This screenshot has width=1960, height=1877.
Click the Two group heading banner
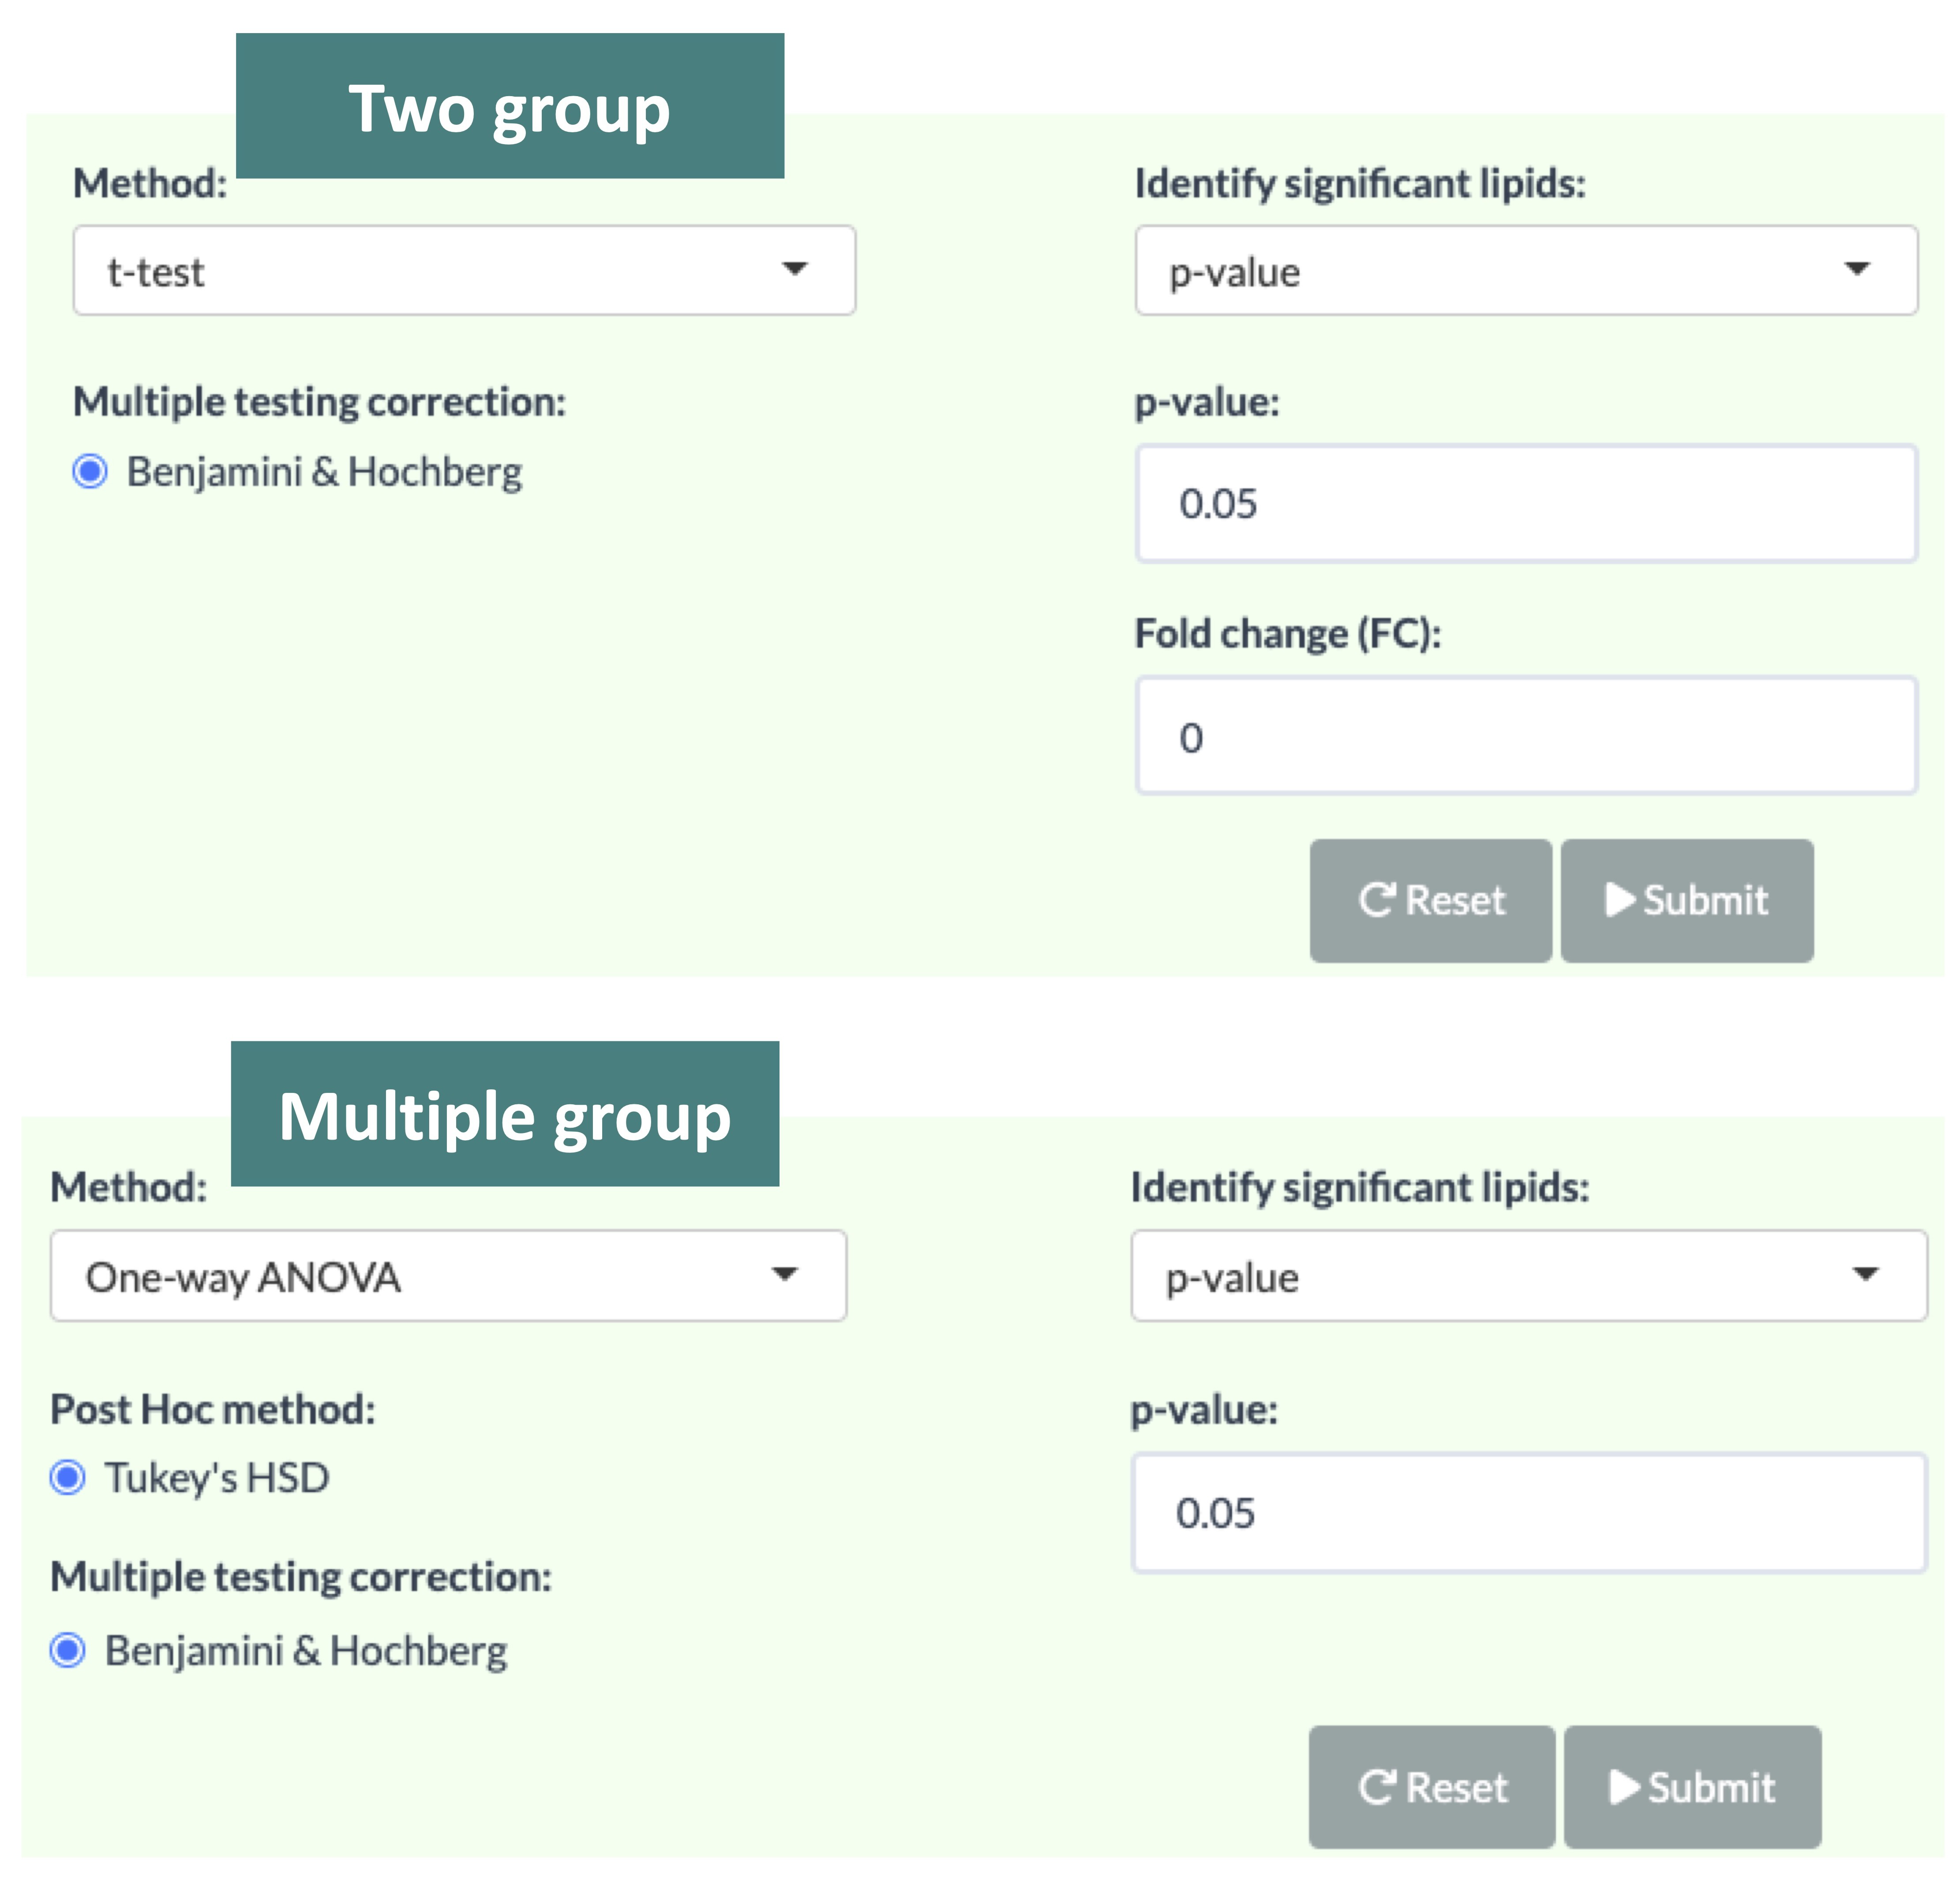509,107
